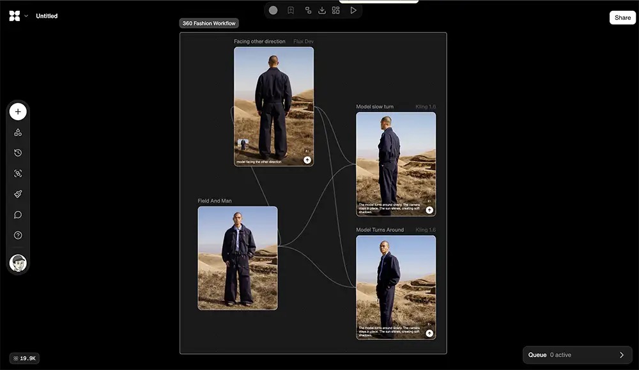The image size is (639, 370).
Task: Open the node library icon in the sidebar
Action: tap(18, 132)
